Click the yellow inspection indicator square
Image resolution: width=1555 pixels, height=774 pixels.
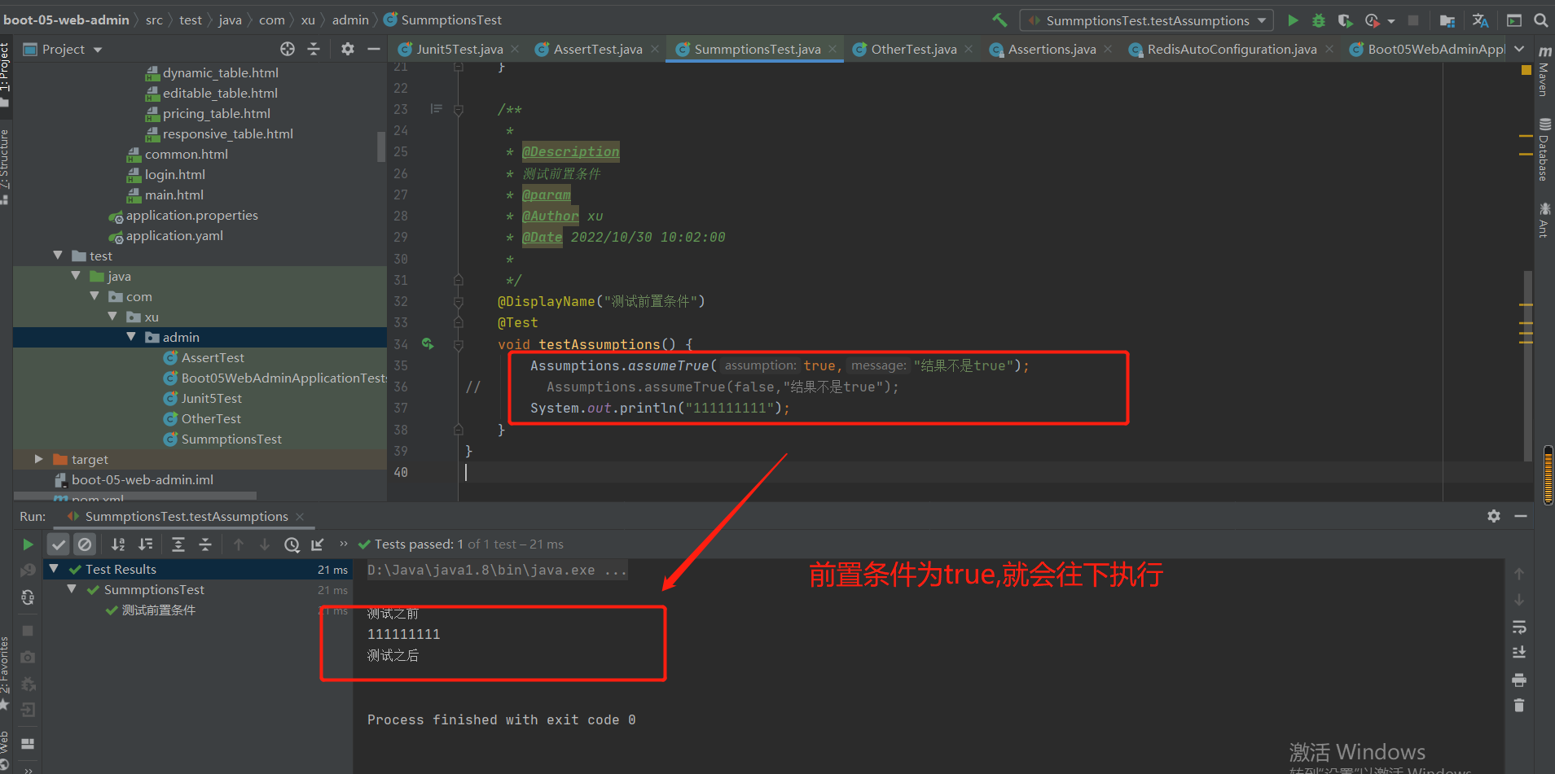point(1526,70)
